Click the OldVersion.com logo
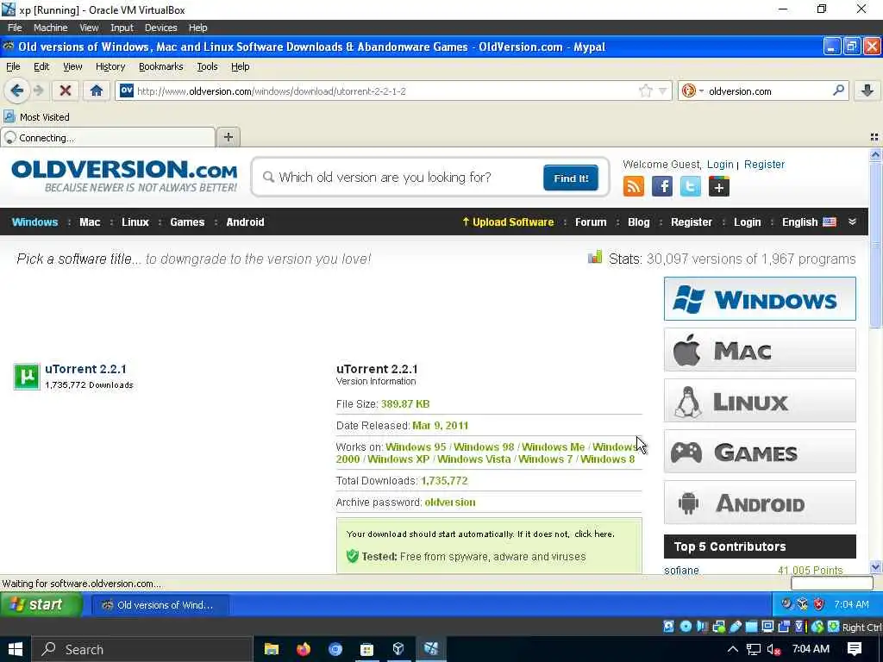The height and width of the screenshot is (662, 883). click(124, 176)
